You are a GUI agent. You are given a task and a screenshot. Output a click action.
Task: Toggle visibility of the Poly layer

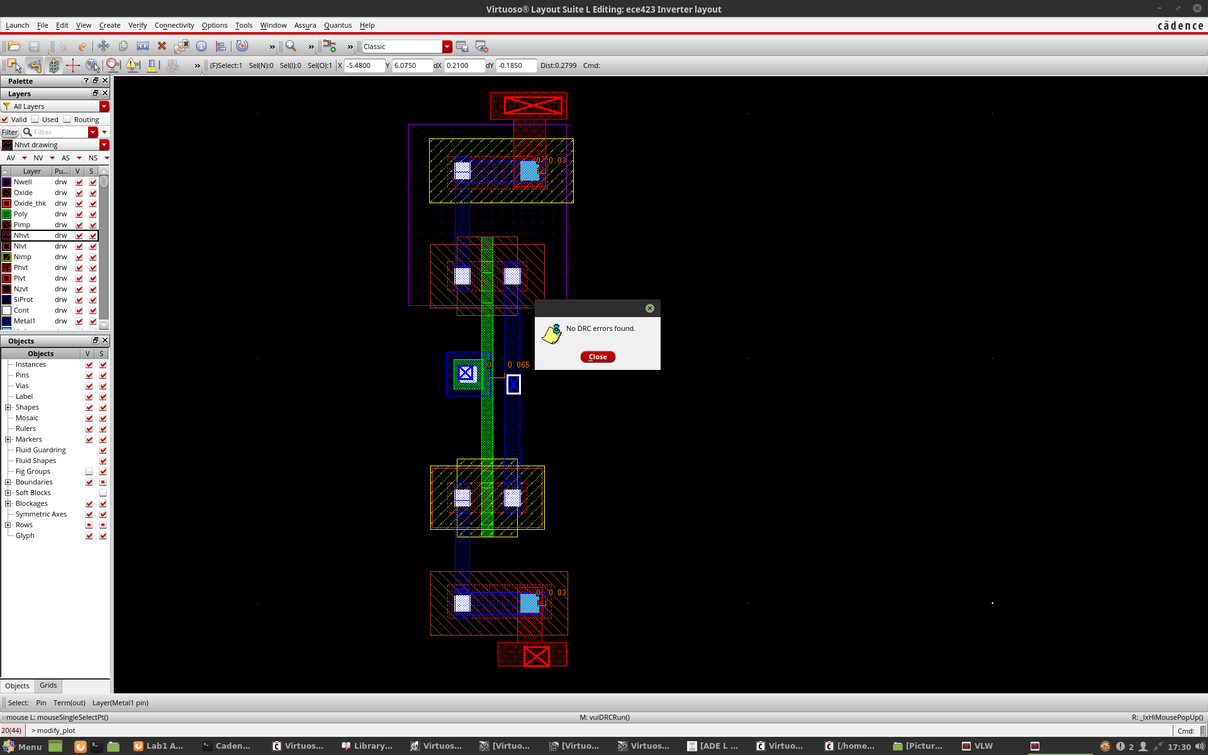[x=79, y=214]
